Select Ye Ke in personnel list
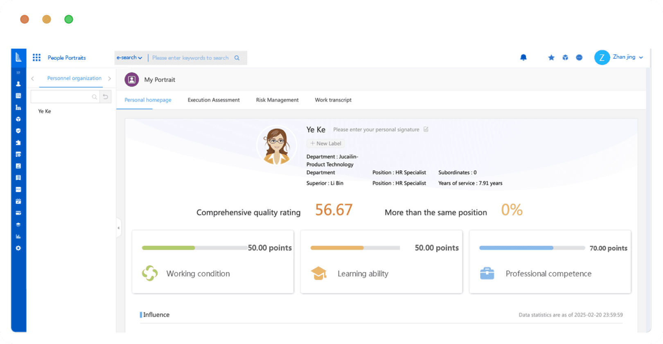The width and height of the screenshot is (663, 344). (45, 111)
